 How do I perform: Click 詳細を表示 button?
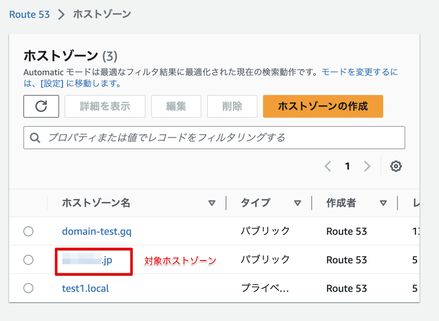(105, 106)
